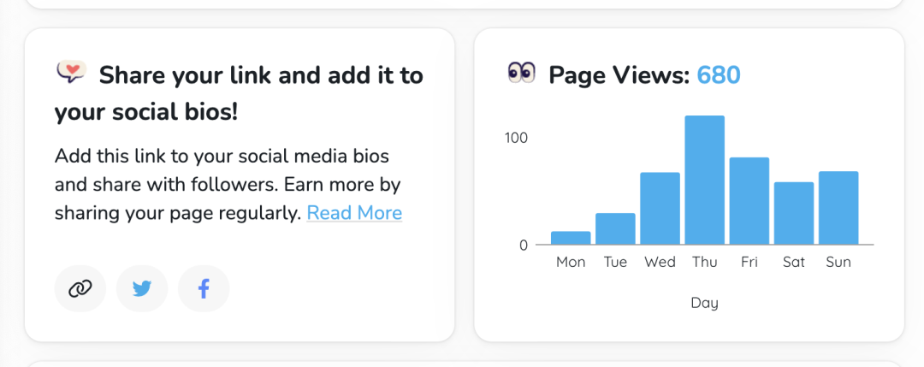Share page via Twitter bird icon
The image size is (924, 367).
pos(142,288)
